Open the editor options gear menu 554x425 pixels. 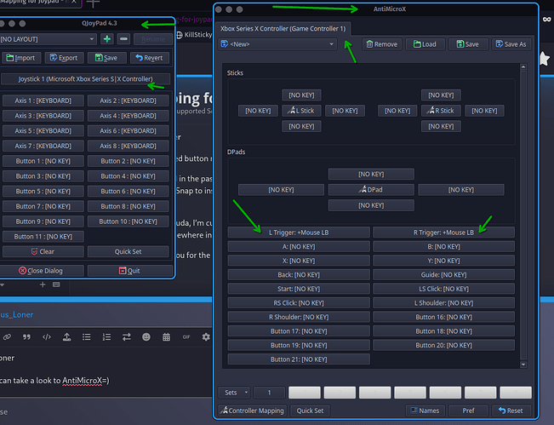(x=206, y=337)
